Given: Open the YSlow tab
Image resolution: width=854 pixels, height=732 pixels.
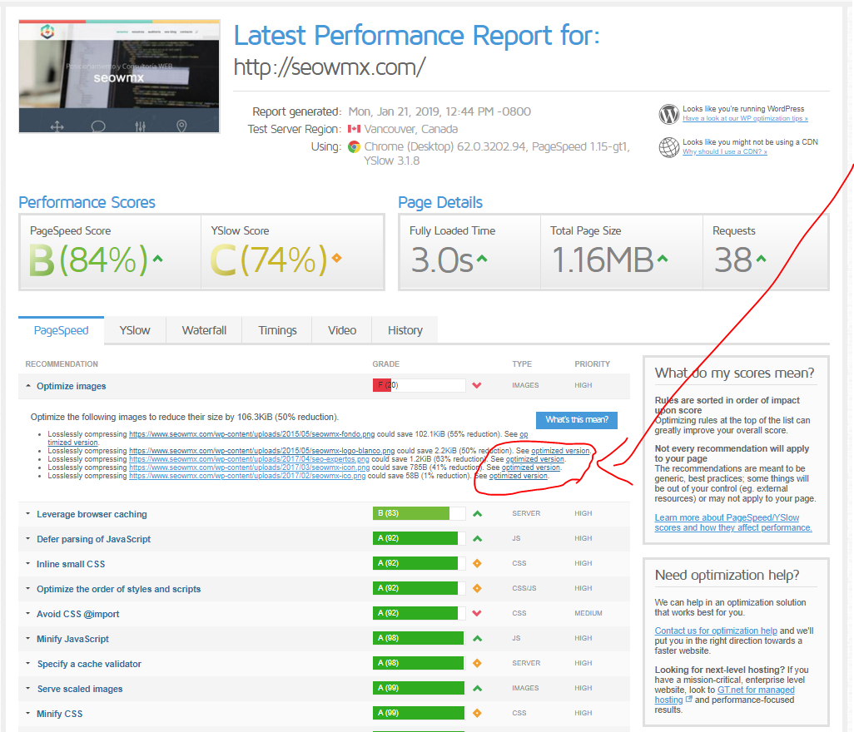Looking at the screenshot, I should tap(135, 330).
